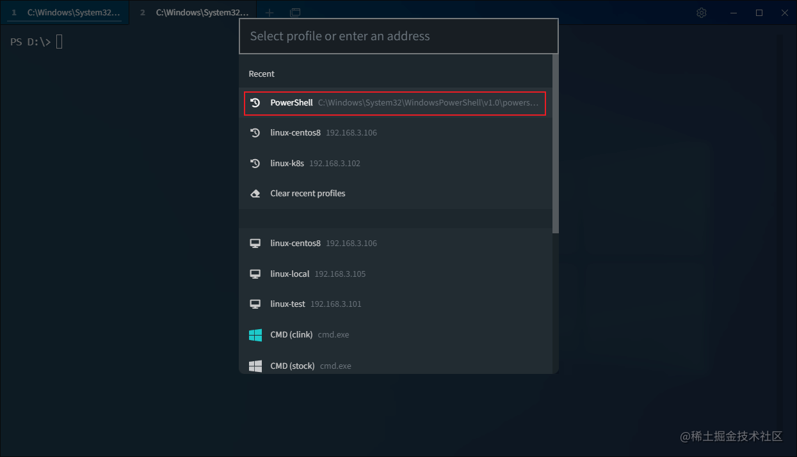Click address 192.168.3.101 text
The height and width of the screenshot is (457, 797).
(336, 304)
